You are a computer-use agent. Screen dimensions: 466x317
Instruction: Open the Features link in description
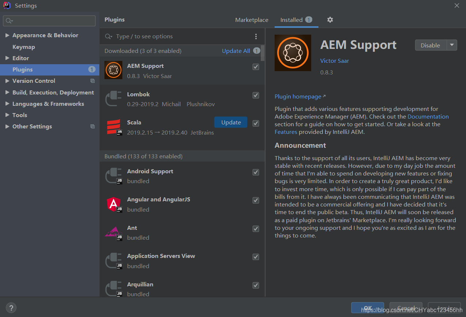point(286,132)
